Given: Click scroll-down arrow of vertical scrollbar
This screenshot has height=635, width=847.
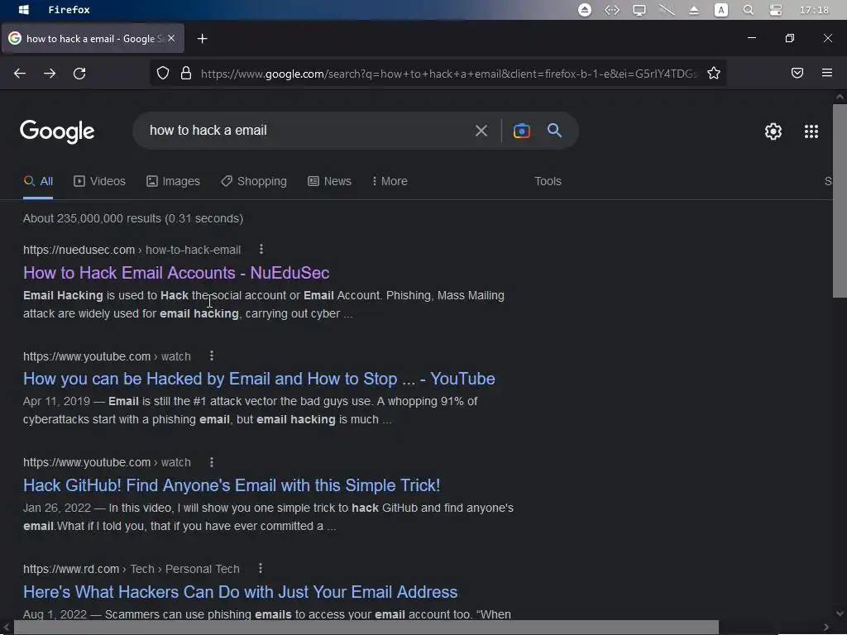Looking at the screenshot, I should click(x=840, y=613).
